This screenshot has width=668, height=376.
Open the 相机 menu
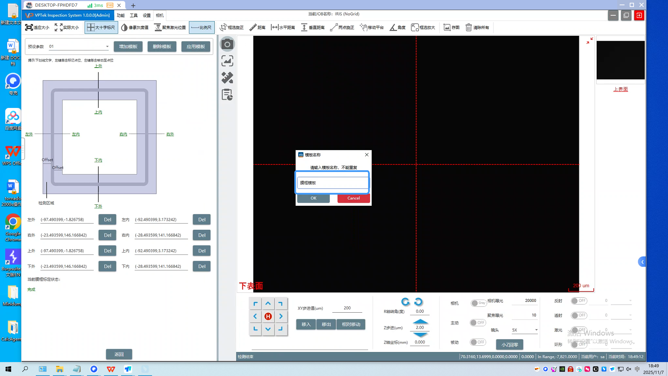(x=160, y=15)
